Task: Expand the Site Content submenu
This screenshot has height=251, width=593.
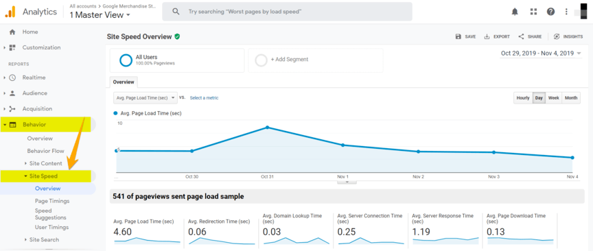Action: [x=25, y=163]
